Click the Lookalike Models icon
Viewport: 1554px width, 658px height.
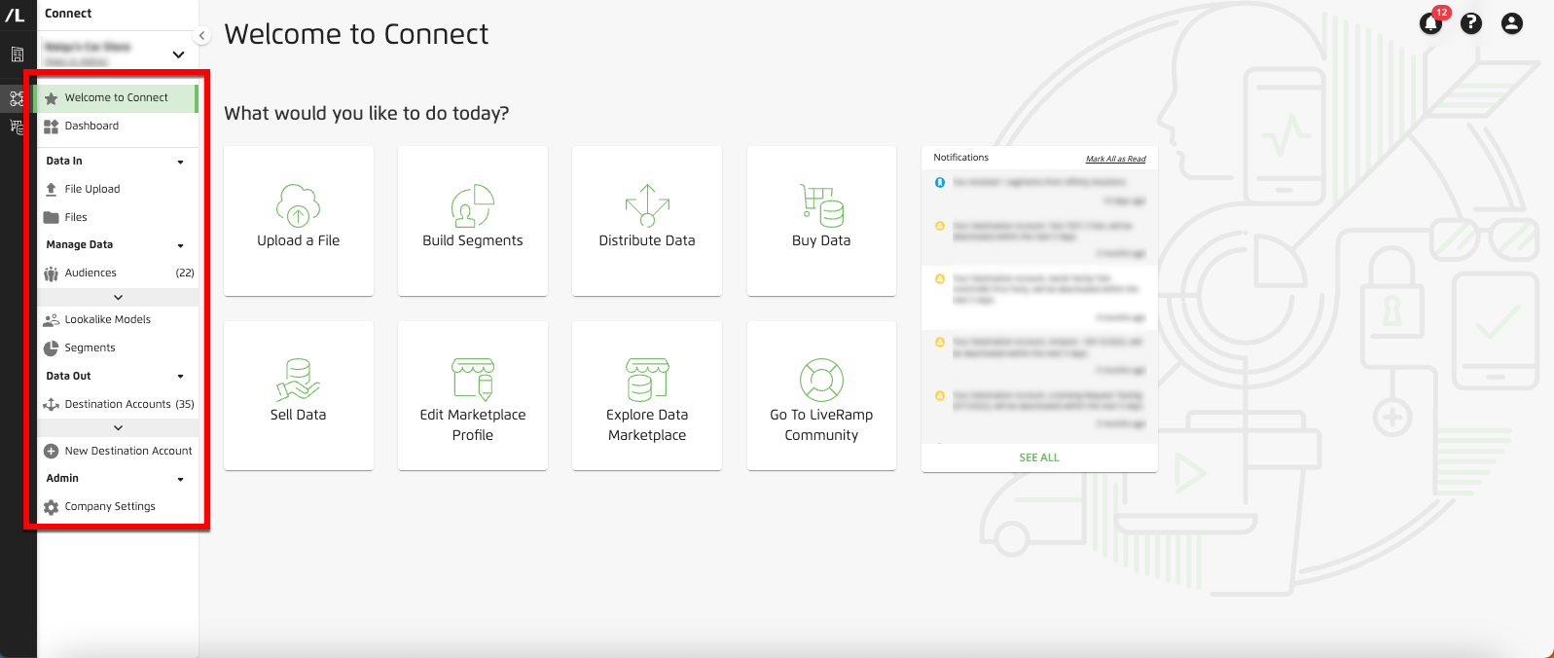52,320
